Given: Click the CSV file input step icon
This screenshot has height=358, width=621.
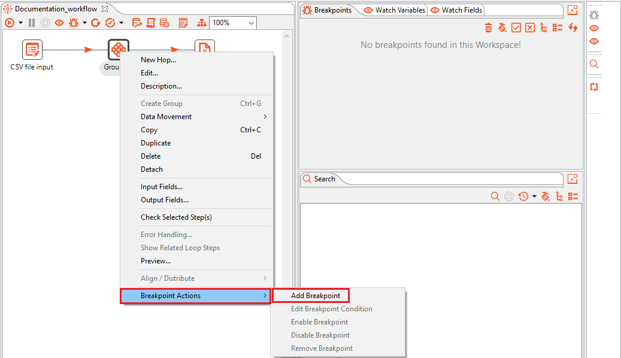Looking at the screenshot, I should 32,50.
